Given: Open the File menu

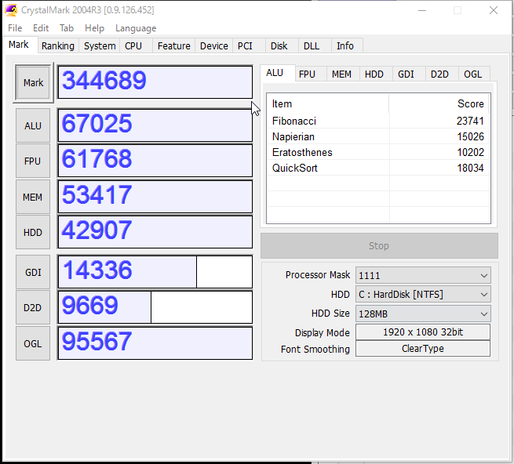Looking at the screenshot, I should (15, 28).
